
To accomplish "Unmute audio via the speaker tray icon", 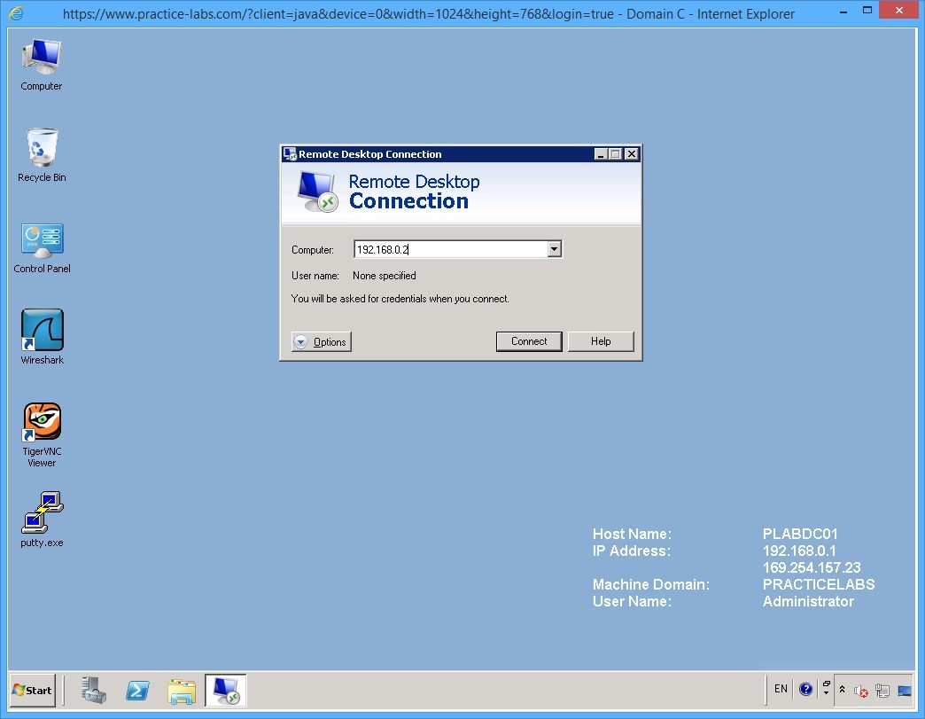I will (860, 691).
